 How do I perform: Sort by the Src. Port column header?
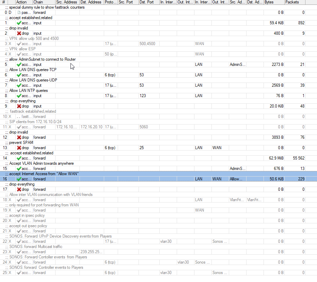(128, 2)
